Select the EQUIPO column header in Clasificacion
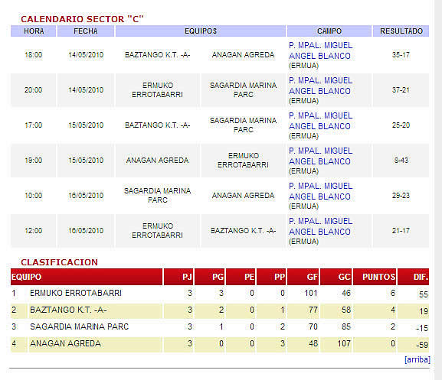 87,277
